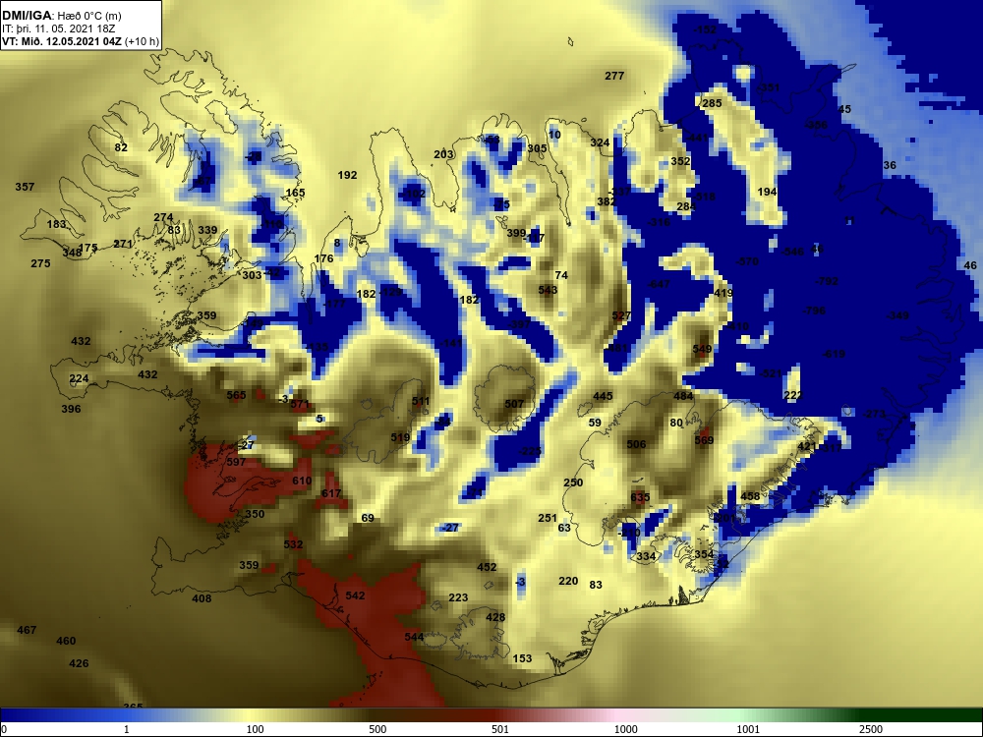Click the map value '194' in the northeast
The height and width of the screenshot is (737, 983).
coord(767,192)
